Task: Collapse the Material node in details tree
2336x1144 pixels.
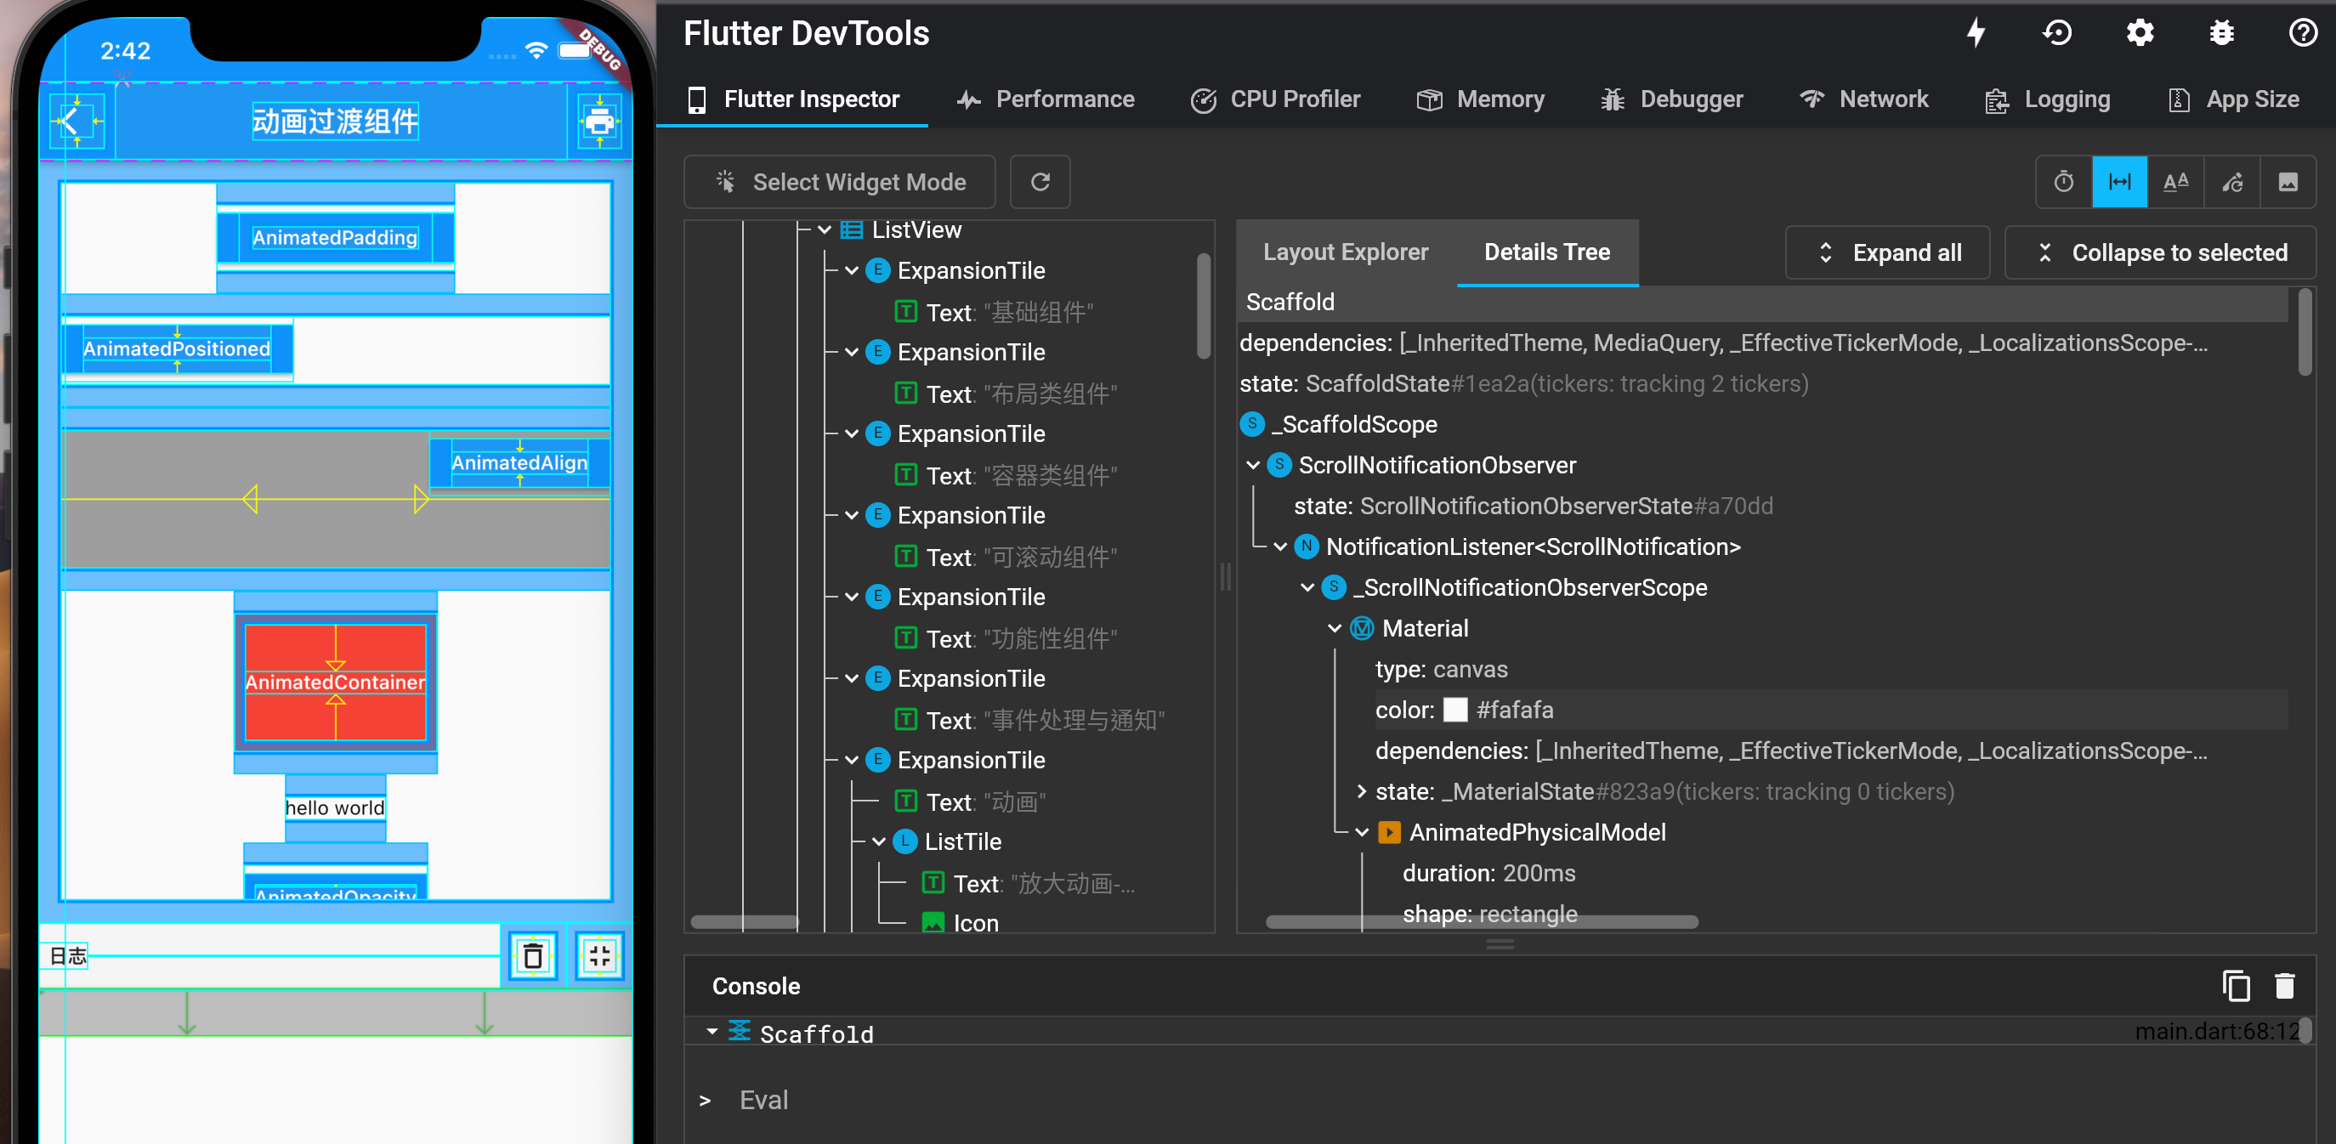Action: coord(1334,628)
